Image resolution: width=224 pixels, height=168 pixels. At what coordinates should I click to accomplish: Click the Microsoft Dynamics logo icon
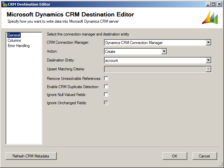click(210, 17)
